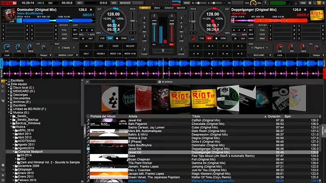Play or pause Deck 2
The height and width of the screenshot is (183, 326).
pyautogui.click(x=209, y=38)
